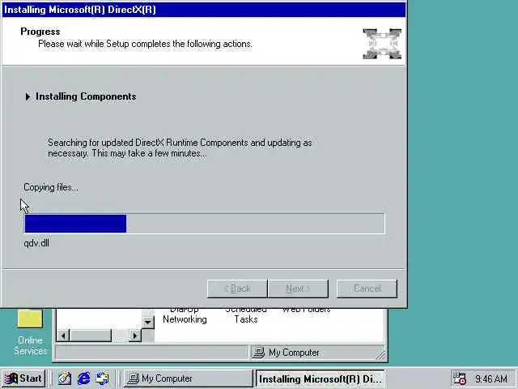Image resolution: width=518 pixels, height=389 pixels.
Task: Click the Installing Components heading
Action: (x=86, y=96)
